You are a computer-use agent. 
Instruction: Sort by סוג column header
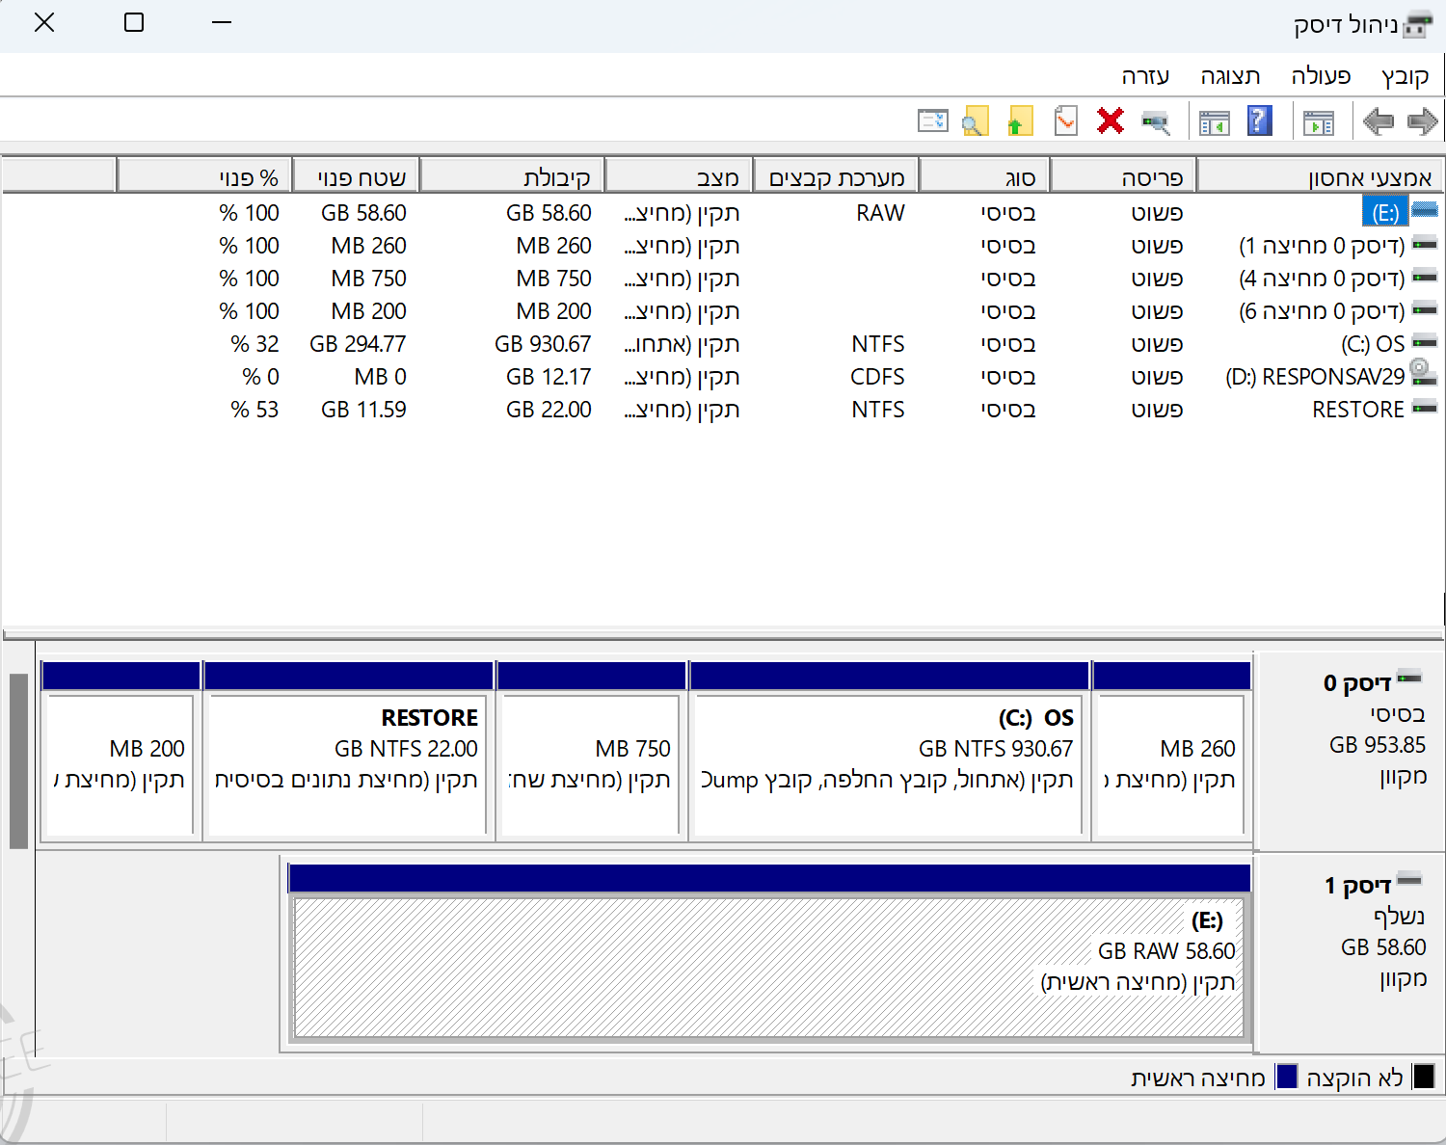pyautogui.click(x=983, y=176)
